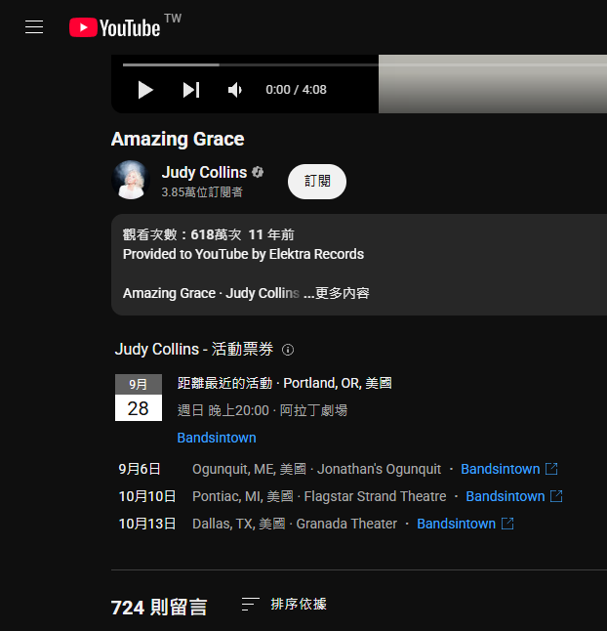This screenshot has width=607, height=631.
Task: Open Judy Collins channel avatar
Action: (131, 180)
